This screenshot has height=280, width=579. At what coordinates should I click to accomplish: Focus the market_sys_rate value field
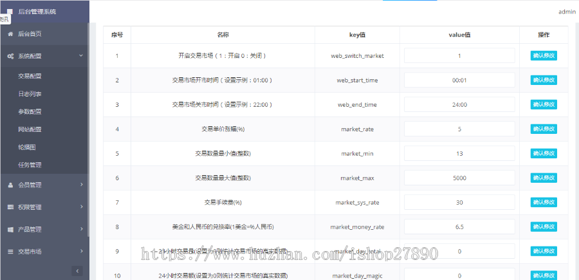tap(459, 202)
